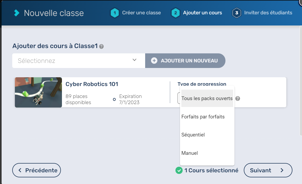Click the step 3 hexagon icon
The height and width of the screenshot is (184, 302).
click(x=237, y=13)
